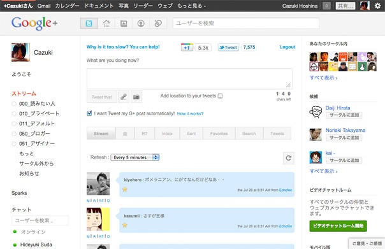Expand the もっと見る menu in top bar
Screen dimensions: 385x249
pyautogui.click(x=191, y=6)
